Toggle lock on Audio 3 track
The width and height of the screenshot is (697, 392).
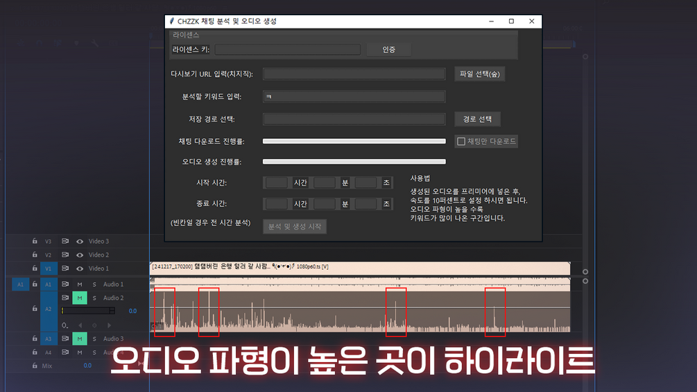coord(35,339)
